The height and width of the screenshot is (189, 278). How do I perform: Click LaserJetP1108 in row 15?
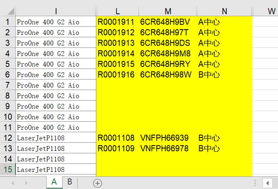click(x=56, y=169)
